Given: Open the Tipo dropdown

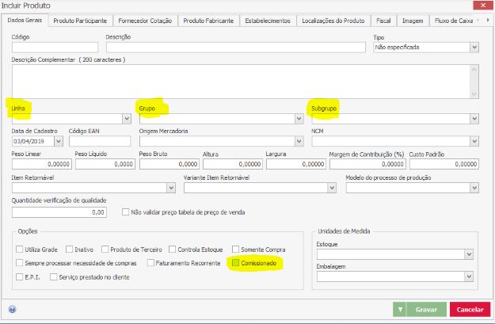Looking at the screenshot, I should pyautogui.click(x=474, y=48).
